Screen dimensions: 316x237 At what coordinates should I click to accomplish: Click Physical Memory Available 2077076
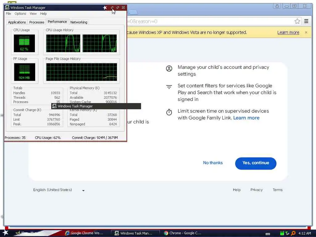pos(110,98)
